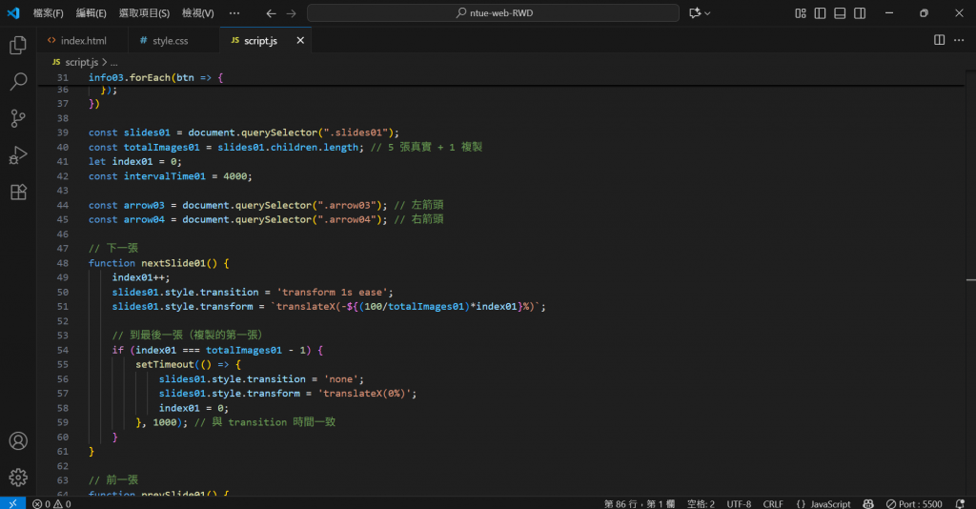The image size is (976, 509).
Task: Click script.js in the breadcrumb
Action: [81, 62]
